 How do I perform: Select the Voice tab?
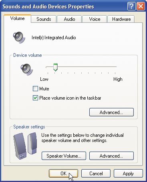(95, 19)
